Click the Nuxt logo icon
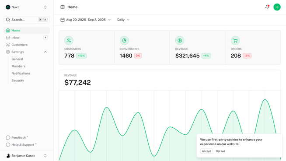The width and height of the screenshot is (286, 161). pos(8,7)
